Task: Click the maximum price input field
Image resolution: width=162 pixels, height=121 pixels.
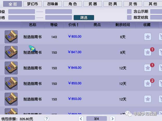Action: (x=59, y=17)
